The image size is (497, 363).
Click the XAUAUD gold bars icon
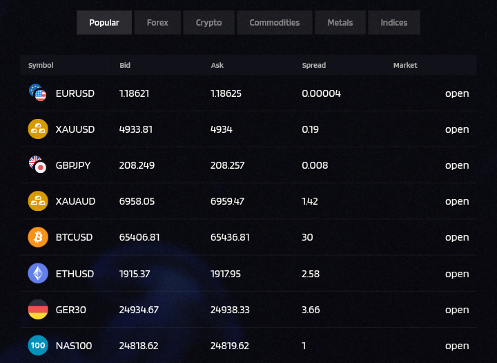point(37,201)
